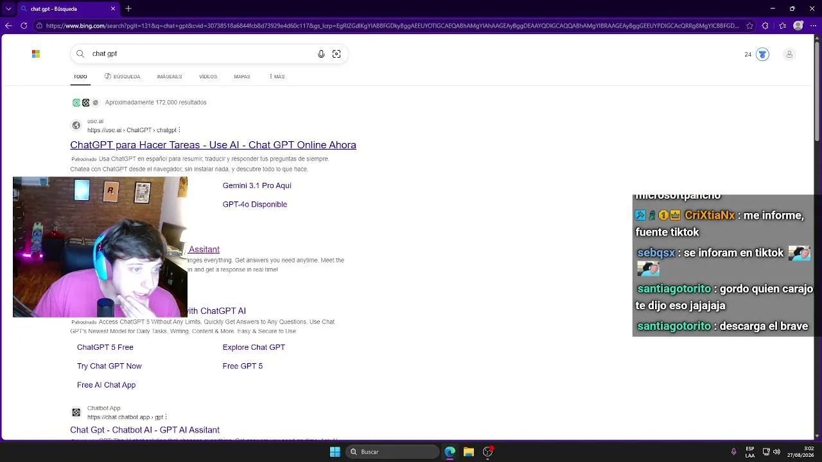The height and width of the screenshot is (462, 822).
Task: Click the use.ai globe favicon
Action: pyautogui.click(x=76, y=125)
